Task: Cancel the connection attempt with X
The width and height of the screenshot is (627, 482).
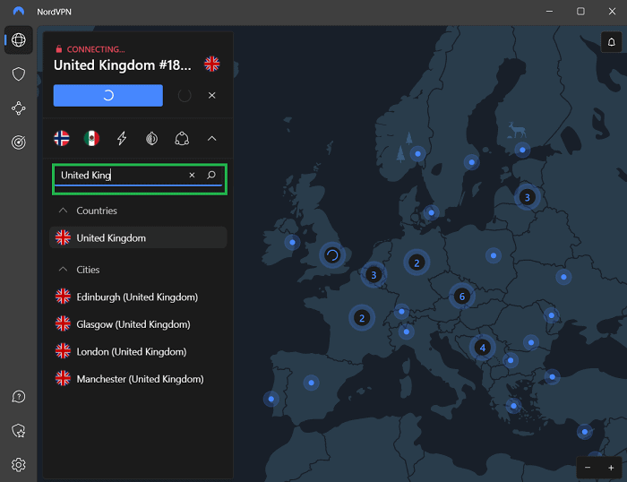Action: click(212, 95)
